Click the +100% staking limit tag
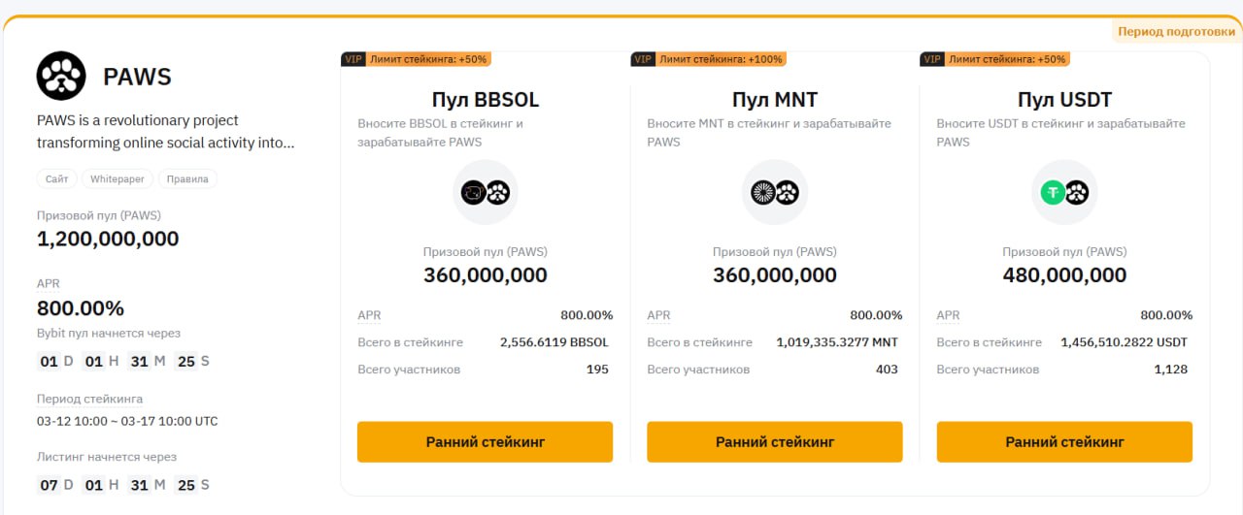 (x=720, y=59)
